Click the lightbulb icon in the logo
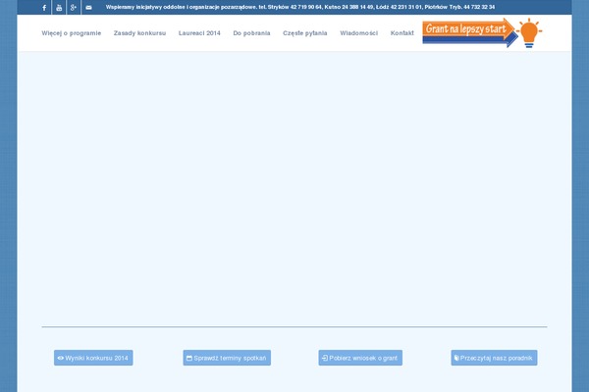The image size is (589, 392). click(530, 32)
